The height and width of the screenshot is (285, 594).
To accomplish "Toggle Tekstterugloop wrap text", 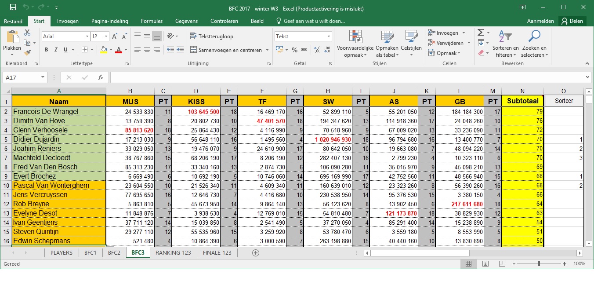I will point(211,37).
